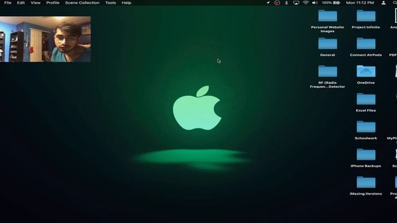Open the Profile menu
Screen dimensions: 397x223
click(53, 2)
